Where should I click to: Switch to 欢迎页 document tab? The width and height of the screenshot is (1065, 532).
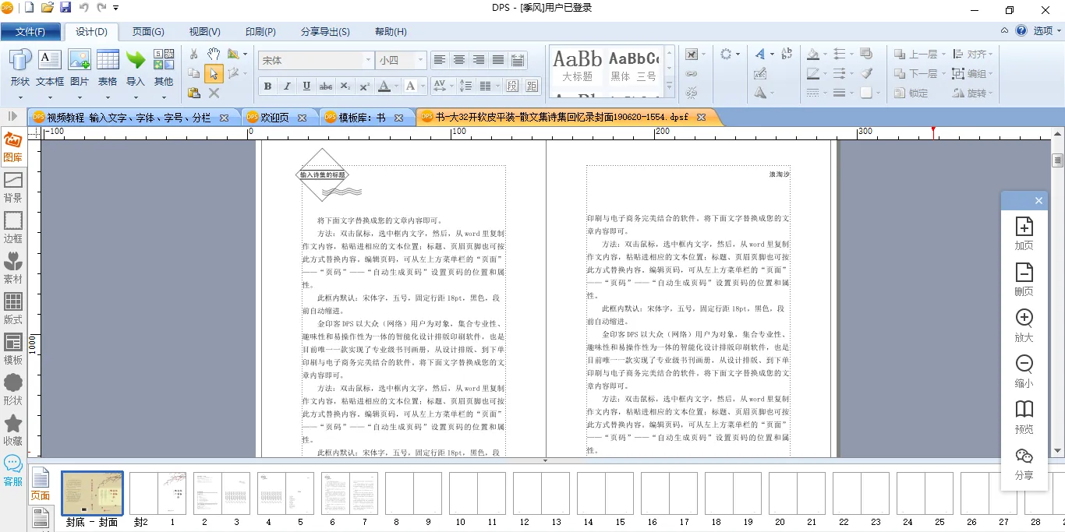274,118
